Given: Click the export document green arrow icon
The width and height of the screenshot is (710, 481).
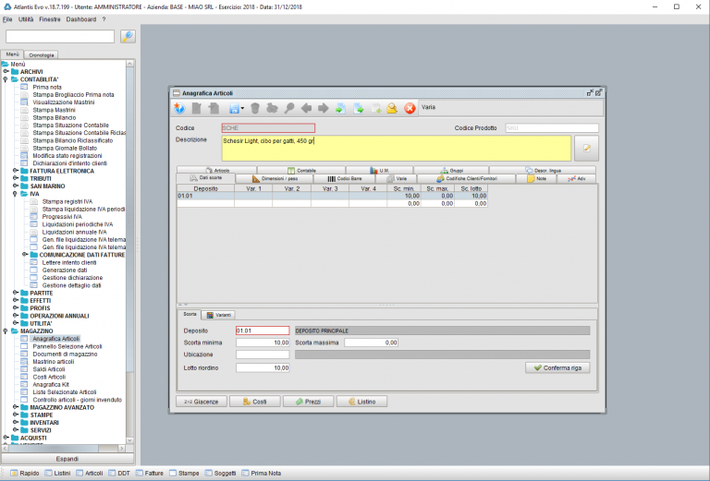Looking at the screenshot, I should coord(358,108).
